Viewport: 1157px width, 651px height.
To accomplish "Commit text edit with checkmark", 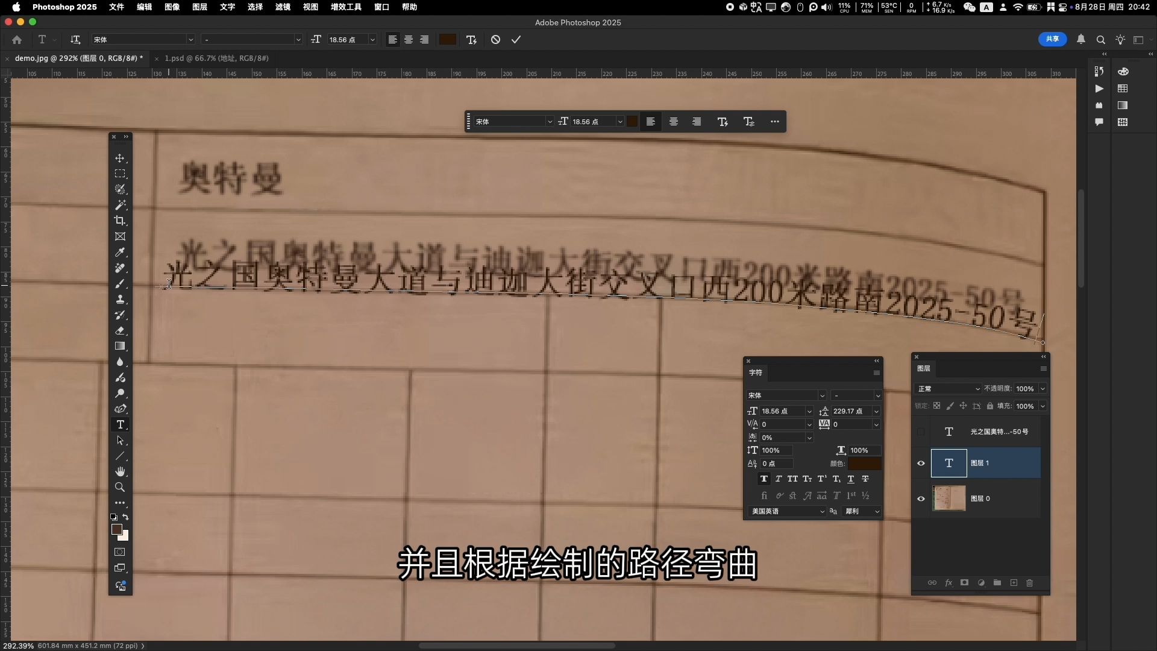I will point(516,40).
